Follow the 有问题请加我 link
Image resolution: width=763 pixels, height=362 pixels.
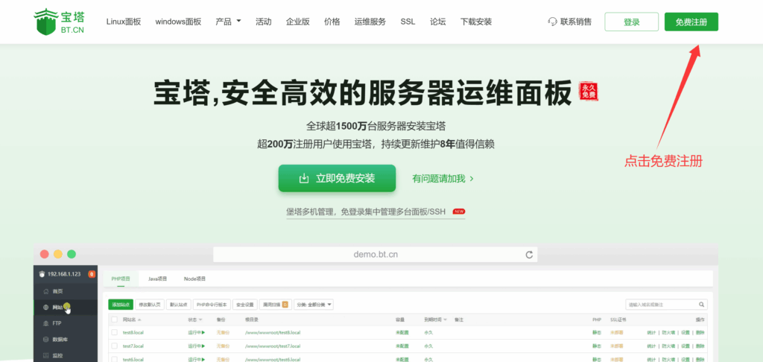pos(443,179)
